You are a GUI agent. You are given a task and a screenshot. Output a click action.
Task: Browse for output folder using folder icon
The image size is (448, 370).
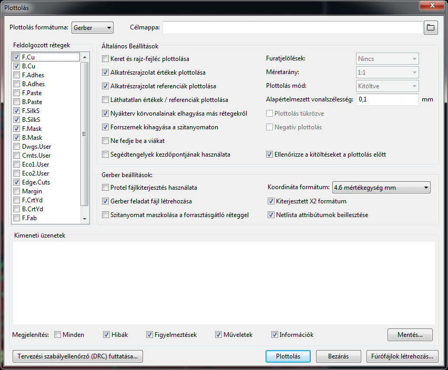(x=431, y=28)
